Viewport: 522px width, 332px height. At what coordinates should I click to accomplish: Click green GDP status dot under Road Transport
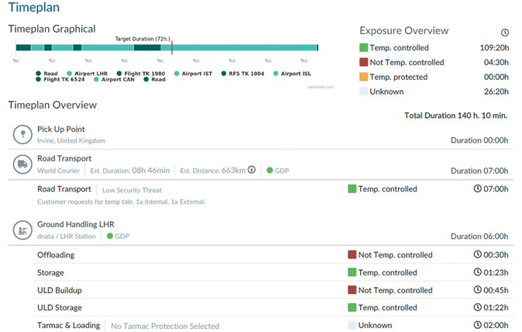270,170
